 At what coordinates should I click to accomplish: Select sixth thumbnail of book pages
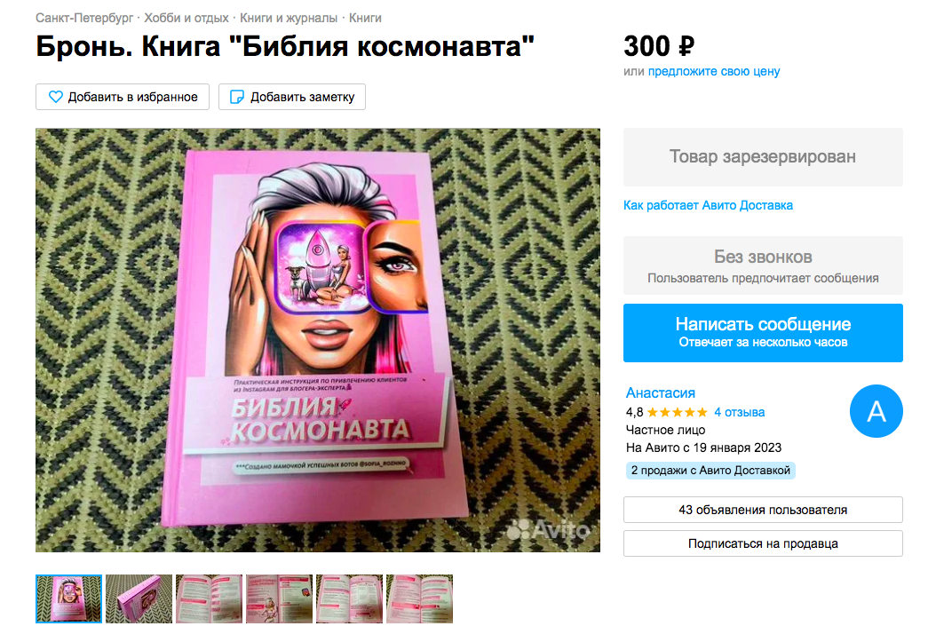420,598
